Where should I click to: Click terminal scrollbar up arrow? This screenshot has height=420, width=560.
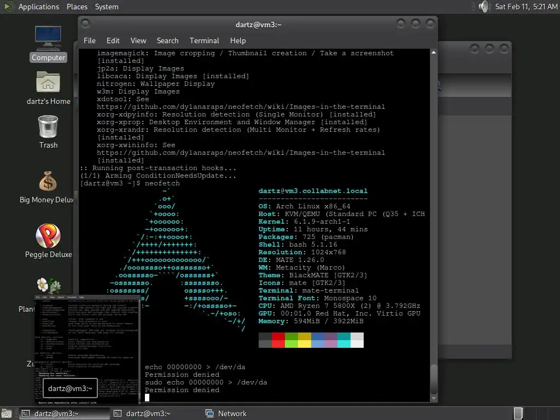click(x=434, y=52)
